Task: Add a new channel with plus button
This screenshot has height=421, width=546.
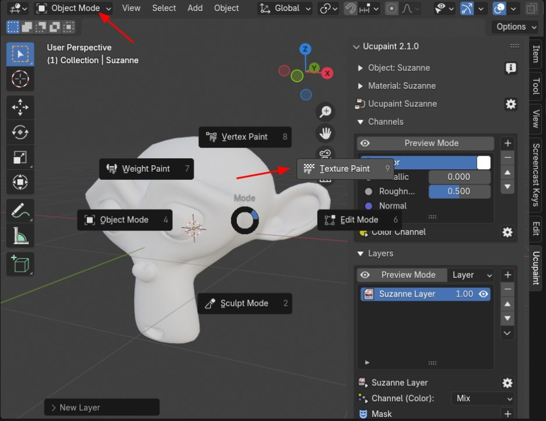Action: [508, 143]
